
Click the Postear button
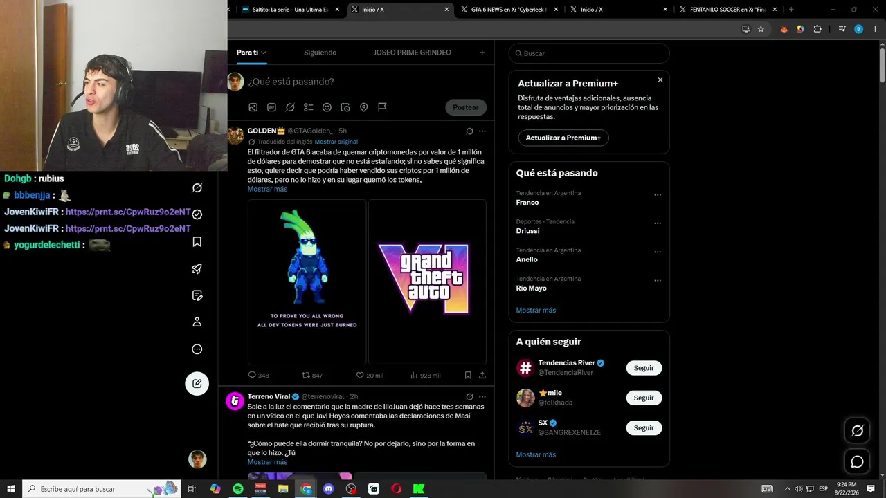466,107
